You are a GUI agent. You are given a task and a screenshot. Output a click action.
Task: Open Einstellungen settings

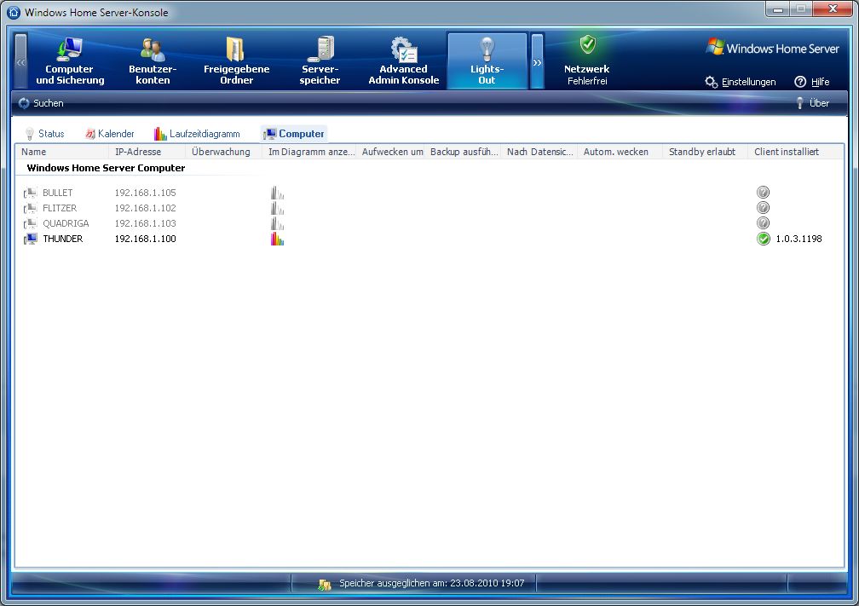coord(741,82)
